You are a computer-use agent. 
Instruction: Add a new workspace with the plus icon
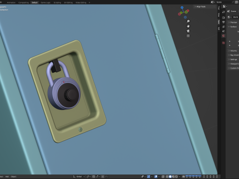tap(89, 2)
